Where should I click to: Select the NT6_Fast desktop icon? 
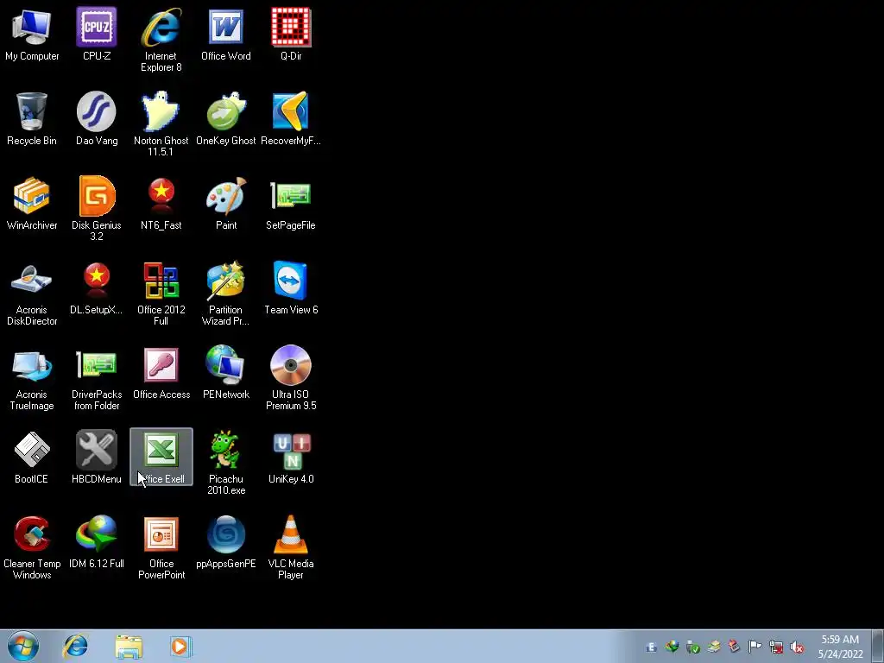161,203
